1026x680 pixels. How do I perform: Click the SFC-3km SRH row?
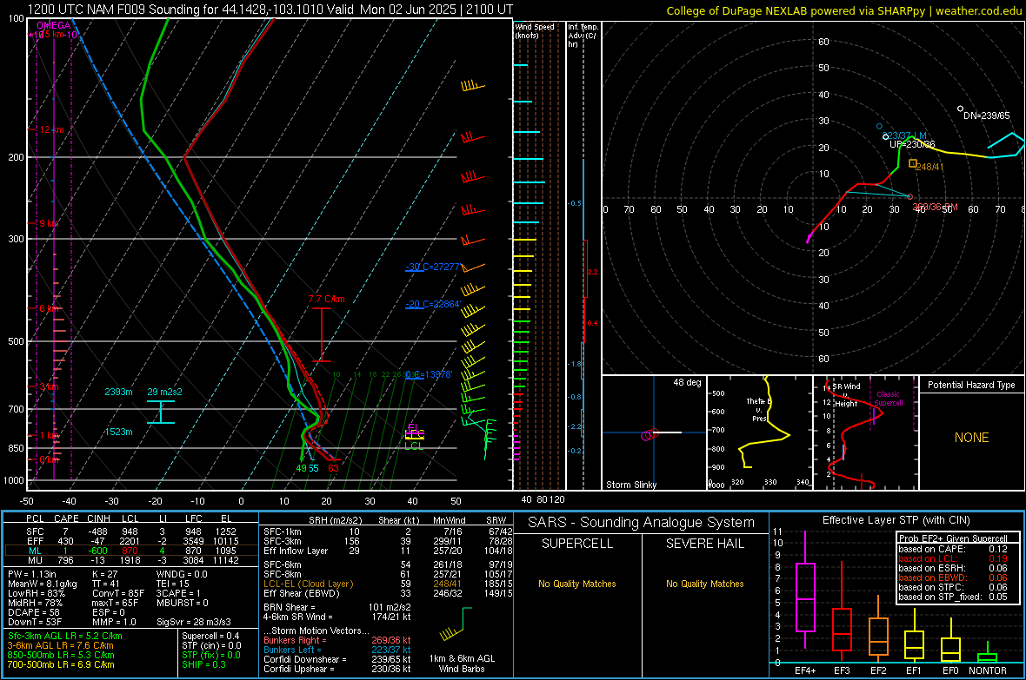[388, 541]
